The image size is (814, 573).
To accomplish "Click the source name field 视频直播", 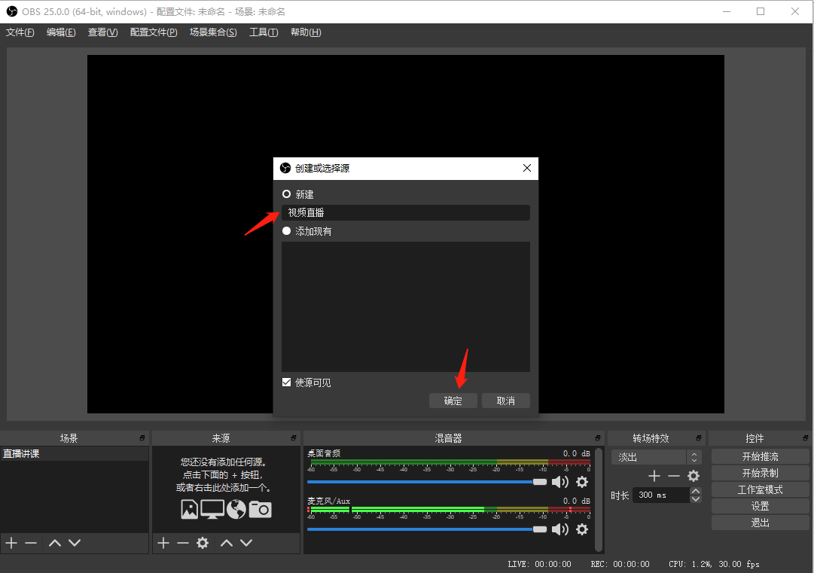I will pyautogui.click(x=405, y=213).
